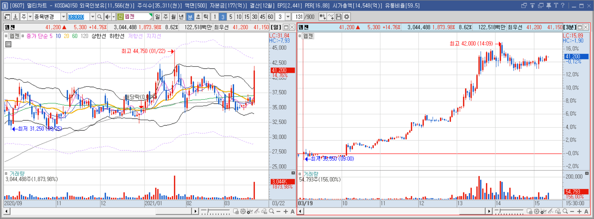The image size is (594, 219).
Task: Zoom out left chart with minus icon
Action: click(278, 211)
